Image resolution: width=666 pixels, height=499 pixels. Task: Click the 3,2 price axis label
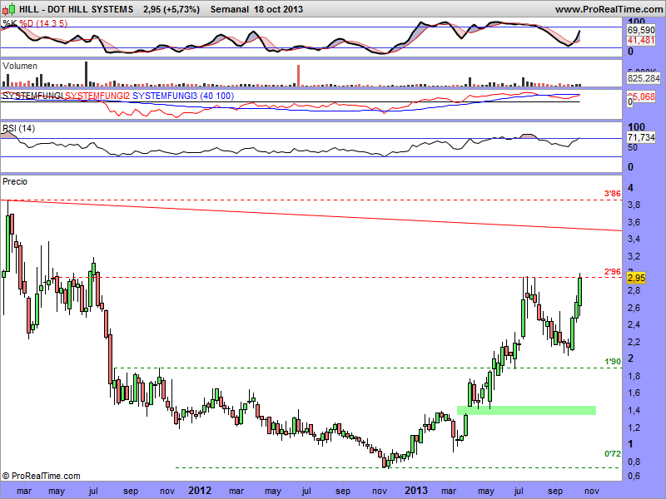point(634,256)
